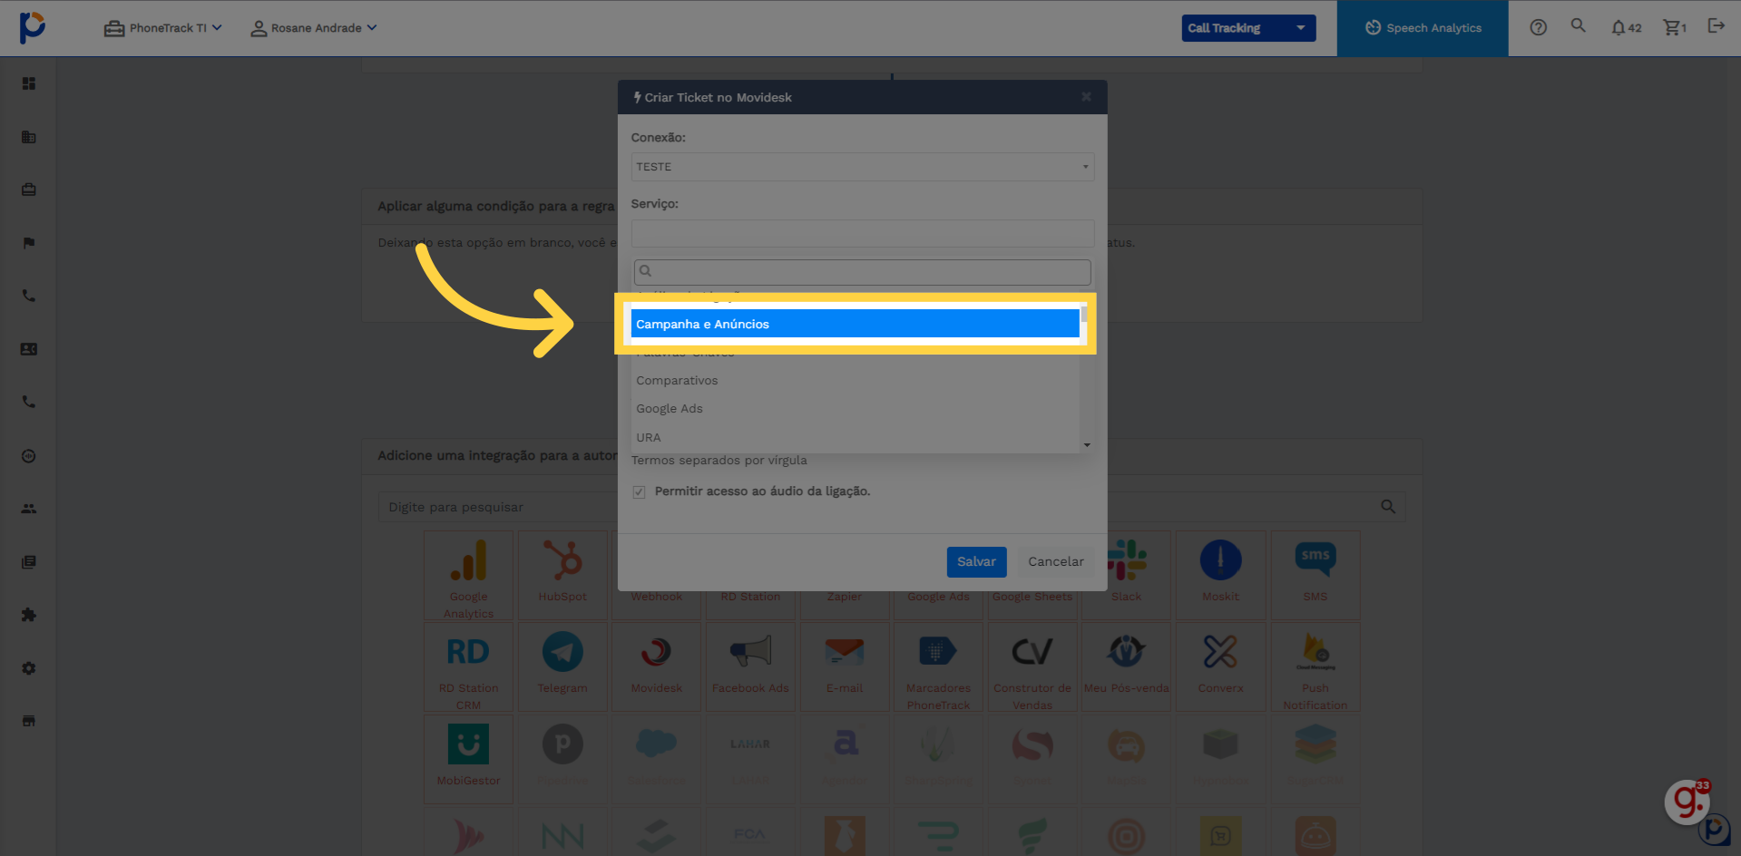Screen dimensions: 1741x856
Task: Open the shopping cart icon
Action: pyautogui.click(x=1675, y=28)
